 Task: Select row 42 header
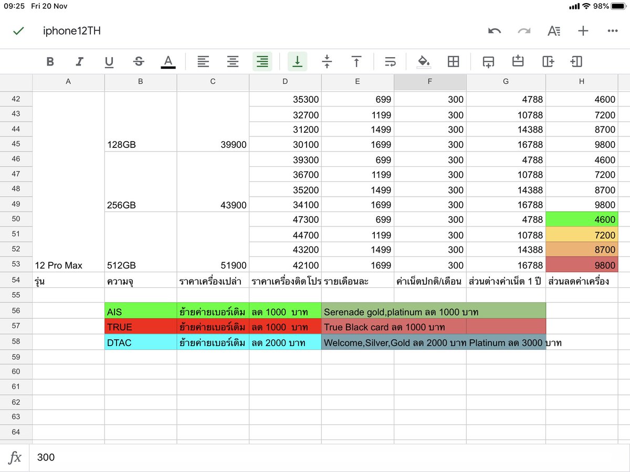coord(16,99)
